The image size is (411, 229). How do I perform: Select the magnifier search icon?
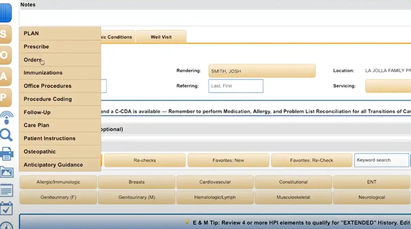pyautogui.click(x=6, y=134)
